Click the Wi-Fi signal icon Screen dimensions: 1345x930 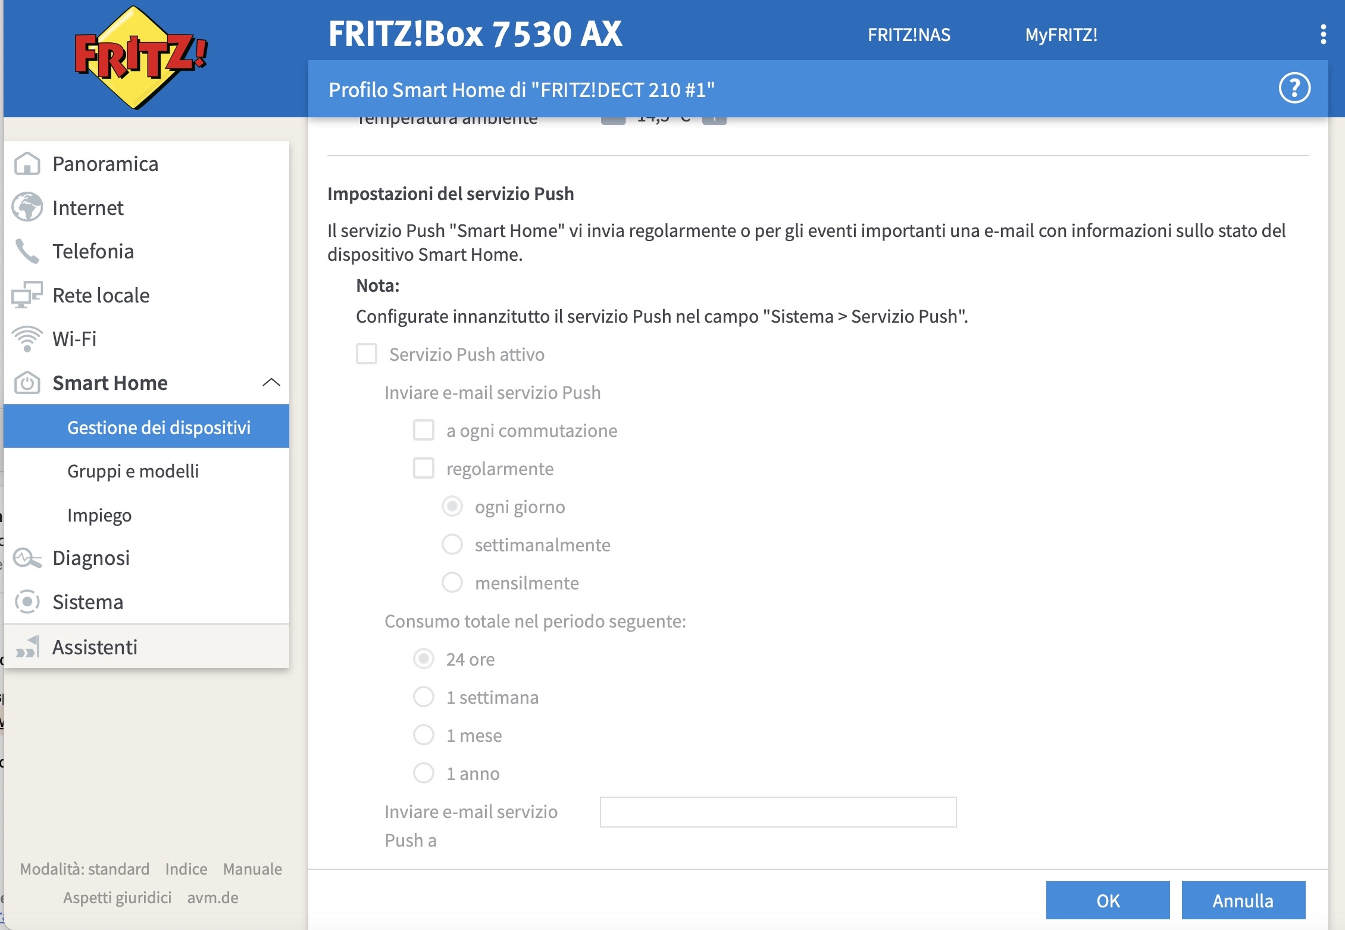pos(27,339)
